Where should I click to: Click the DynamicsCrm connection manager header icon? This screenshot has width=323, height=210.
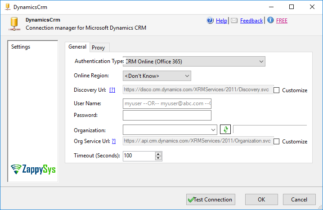pos(14,24)
